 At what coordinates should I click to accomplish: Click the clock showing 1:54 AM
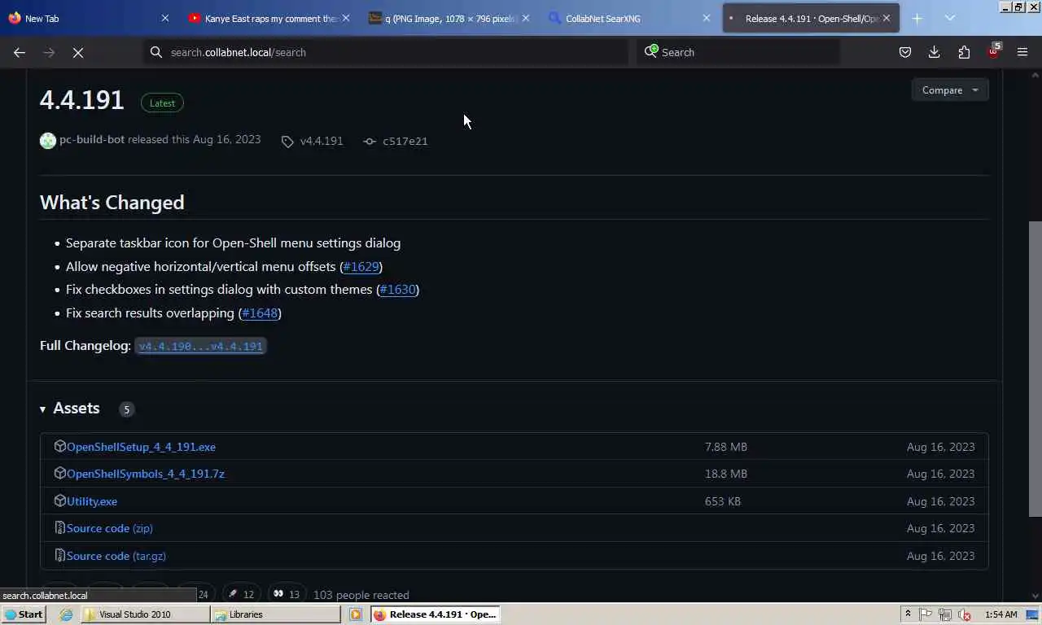click(1000, 614)
